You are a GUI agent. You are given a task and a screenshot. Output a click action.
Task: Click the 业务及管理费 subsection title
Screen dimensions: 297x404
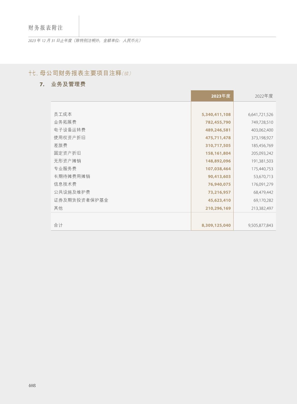pos(68,84)
